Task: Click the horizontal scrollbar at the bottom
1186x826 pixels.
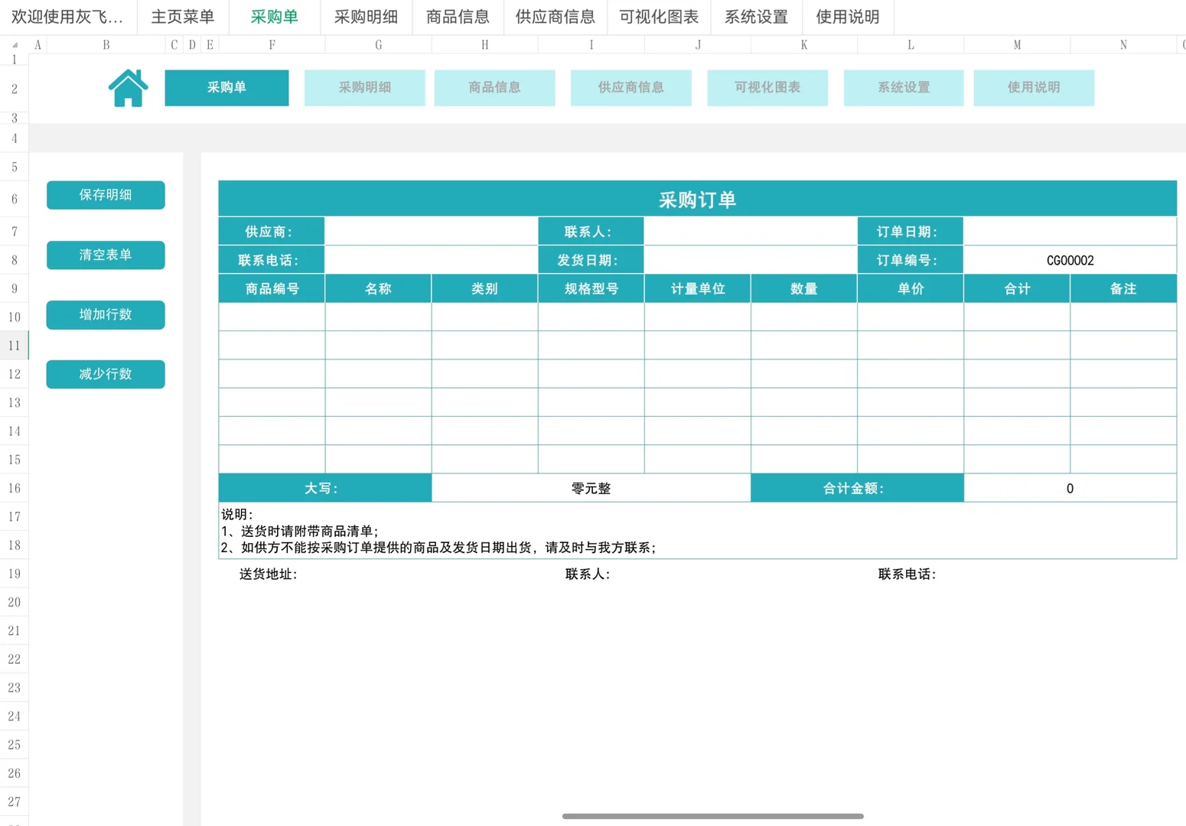Action: [712, 815]
